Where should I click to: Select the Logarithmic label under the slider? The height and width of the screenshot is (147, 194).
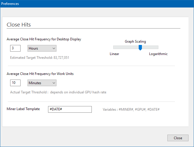(x=158, y=54)
